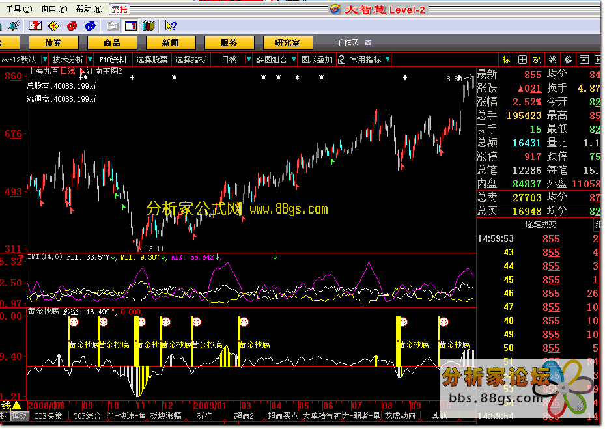This screenshot has width=605, height=429.
Task: Open the 工具(T) menu
Action: point(19,9)
